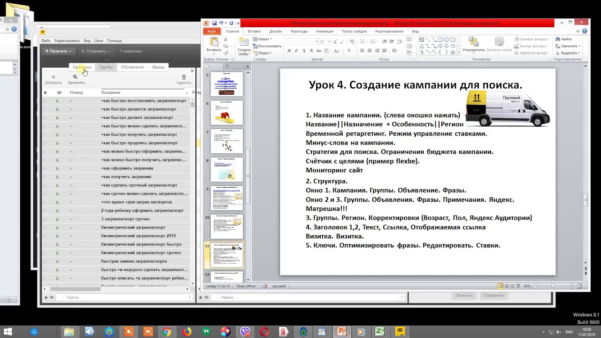Viewport: 601px width, 338px height.
Task: Switch to slide sorter view icon
Action: click(x=506, y=286)
